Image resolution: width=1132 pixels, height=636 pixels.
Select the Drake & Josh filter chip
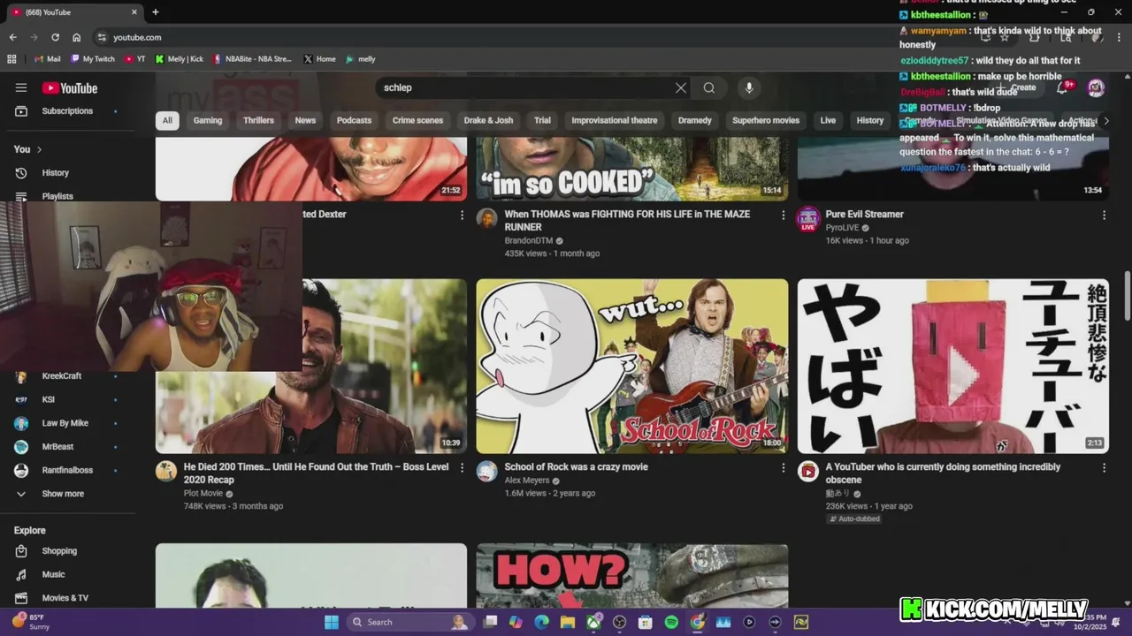(x=488, y=120)
